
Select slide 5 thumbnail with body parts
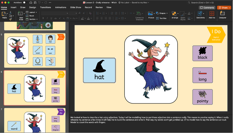pyautogui.click(x=35, y=51)
